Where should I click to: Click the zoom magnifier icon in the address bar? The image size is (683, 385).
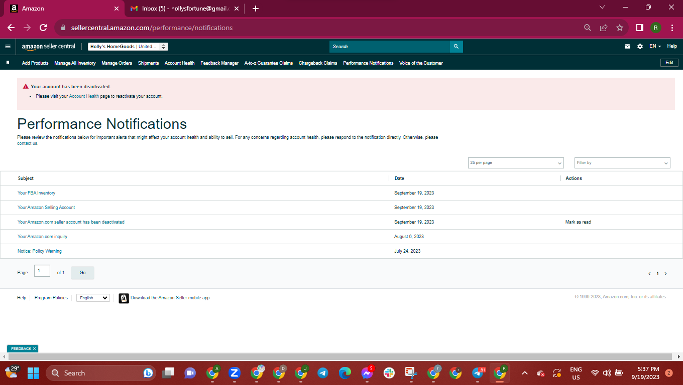[x=587, y=28]
